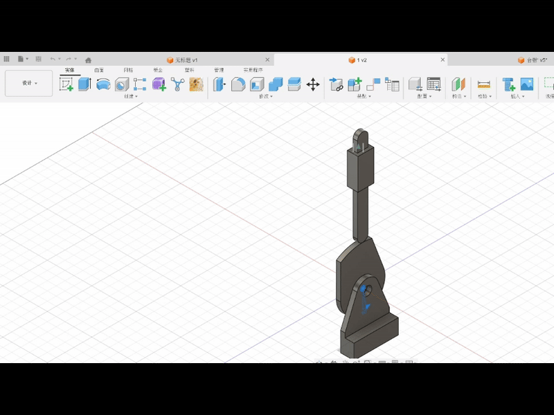The image size is (554, 415).
Task: Close the 1 v2 document tab
Action: coord(443,59)
